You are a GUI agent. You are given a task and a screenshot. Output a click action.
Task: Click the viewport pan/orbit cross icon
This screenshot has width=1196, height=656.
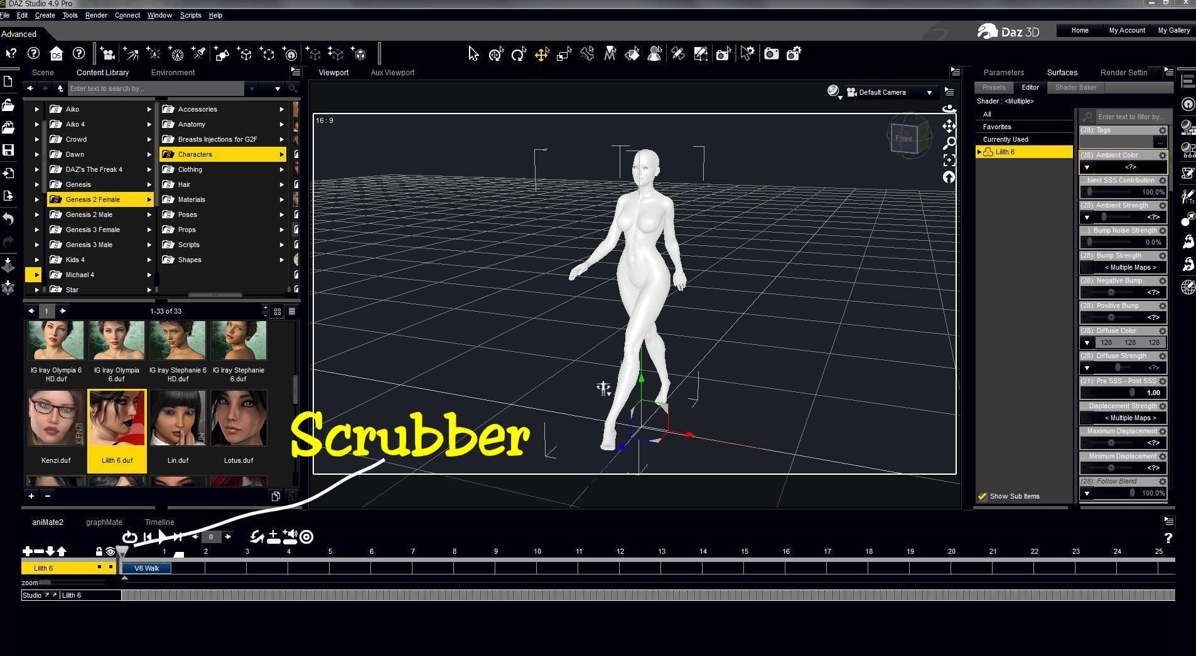(x=949, y=126)
